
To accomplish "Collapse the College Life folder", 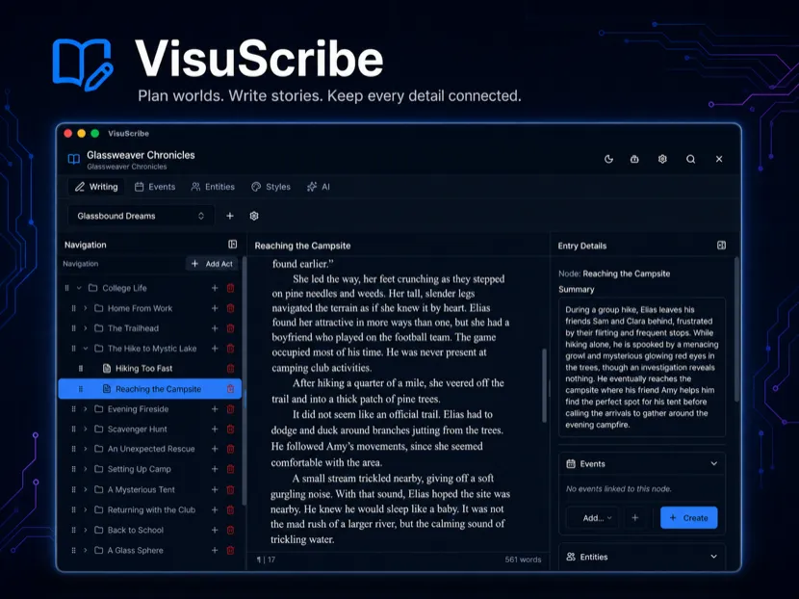I will (79, 288).
